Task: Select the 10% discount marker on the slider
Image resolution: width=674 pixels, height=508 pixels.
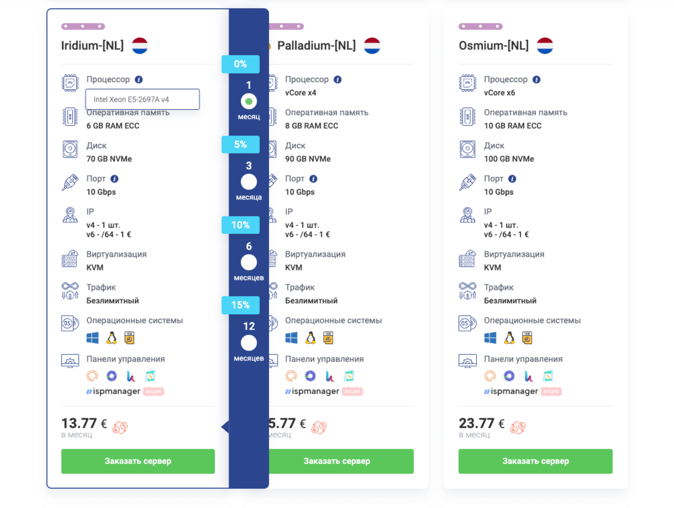Action: (x=240, y=225)
